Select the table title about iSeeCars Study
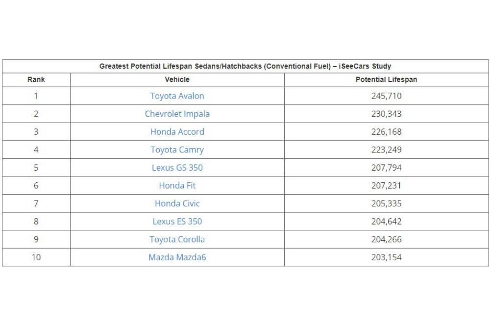Screen dimensions: 490x327 point(245,66)
